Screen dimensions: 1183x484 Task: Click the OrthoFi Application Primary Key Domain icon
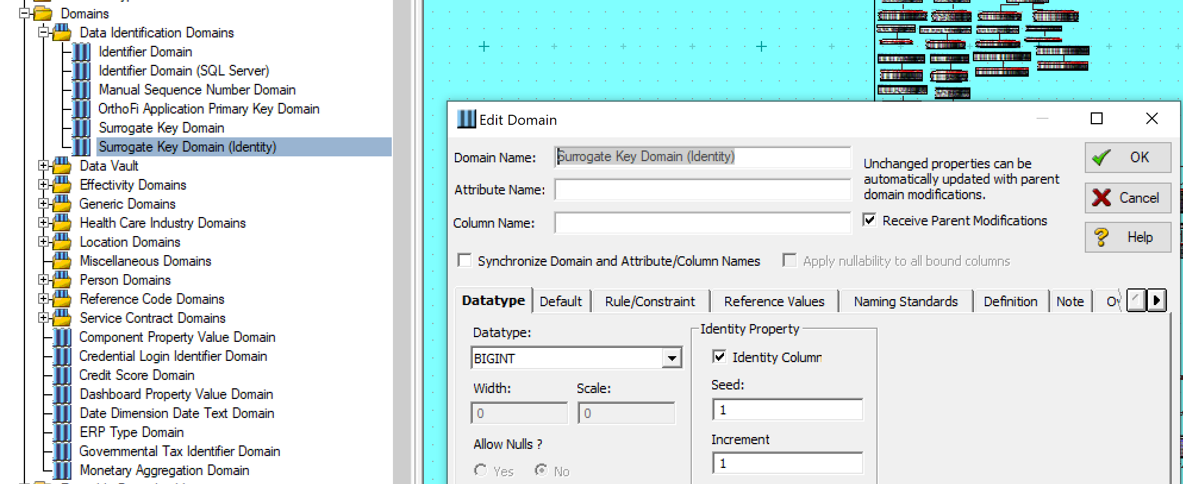[x=81, y=109]
